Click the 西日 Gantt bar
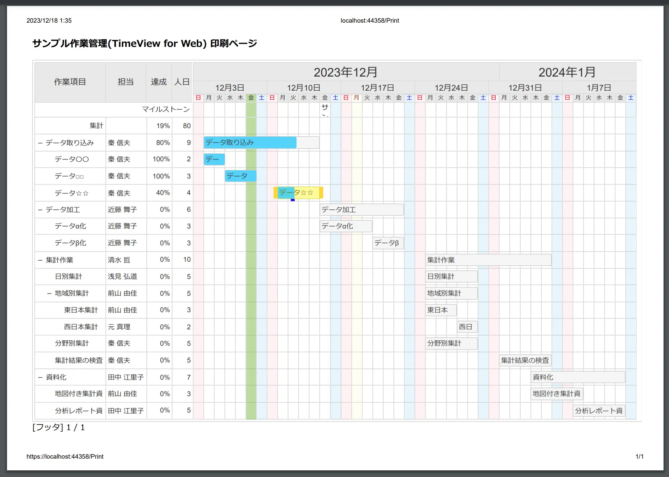The width and height of the screenshot is (669, 477). pyautogui.click(x=467, y=327)
